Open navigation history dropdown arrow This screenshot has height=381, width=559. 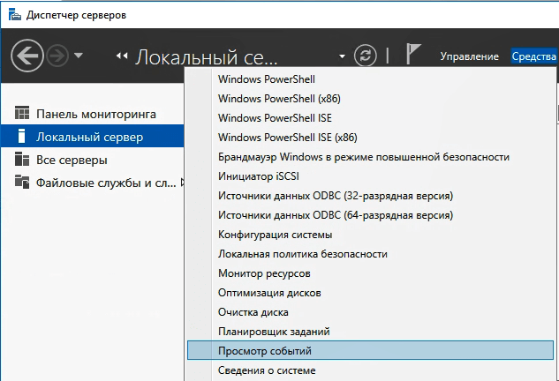click(79, 56)
